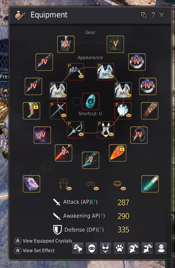The height and width of the screenshot is (268, 175).
Task: Click the underwear display icon button
Action: coord(105,248)
